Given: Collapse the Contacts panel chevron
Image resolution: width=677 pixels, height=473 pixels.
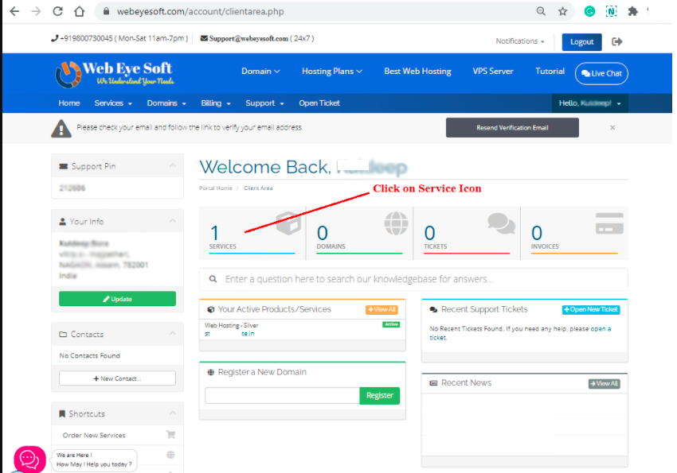Looking at the screenshot, I should 173,333.
